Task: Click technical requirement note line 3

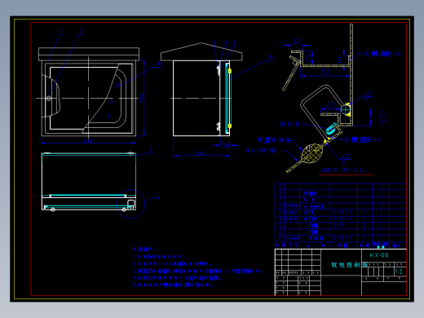Action: pyautogui.click(x=197, y=271)
